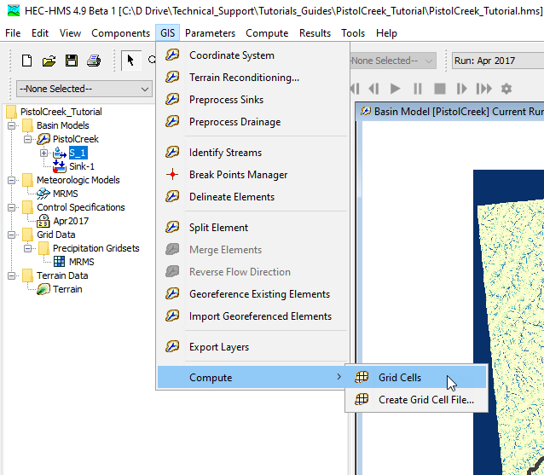Click the HEC-HMS application title icon
Viewport: 544px width, 475px height.
tap(14, 11)
